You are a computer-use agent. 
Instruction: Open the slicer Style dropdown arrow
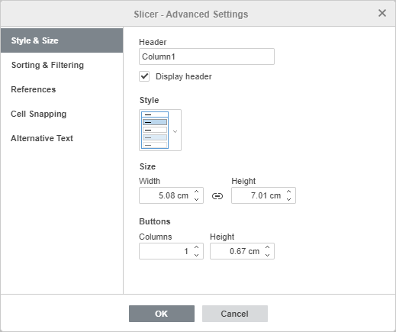point(175,131)
